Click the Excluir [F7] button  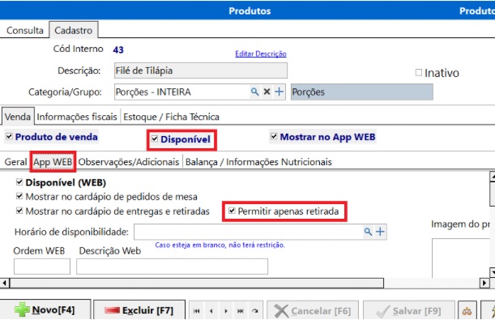pos(139,310)
